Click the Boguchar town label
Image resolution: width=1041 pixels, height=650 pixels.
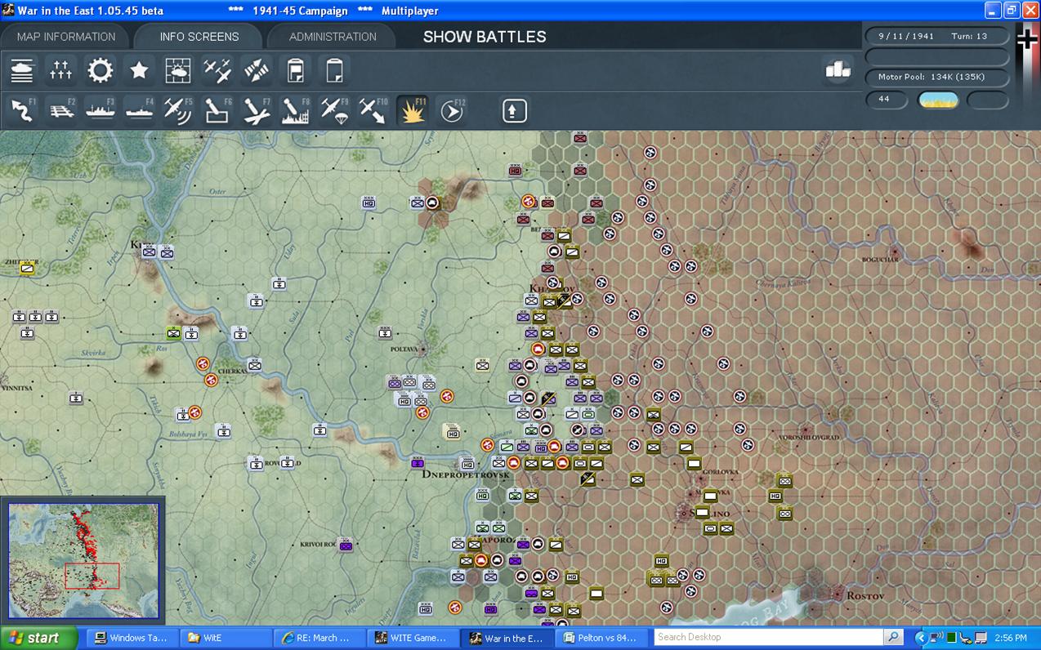pyautogui.click(x=880, y=260)
